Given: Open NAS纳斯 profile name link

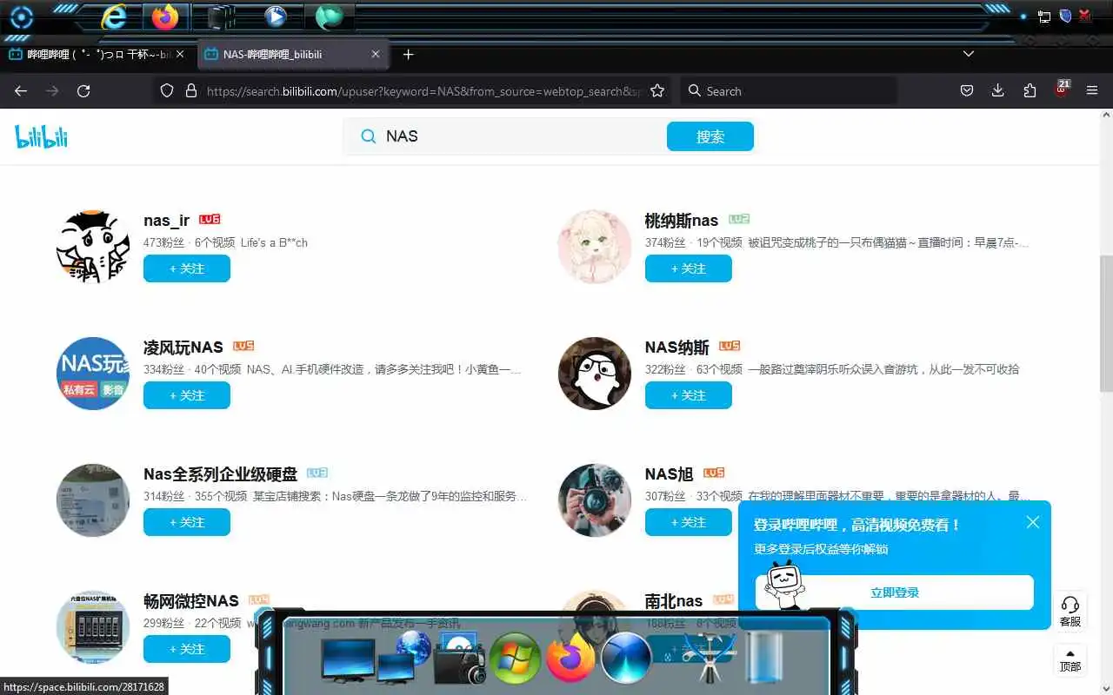Looking at the screenshot, I should click(x=677, y=347).
